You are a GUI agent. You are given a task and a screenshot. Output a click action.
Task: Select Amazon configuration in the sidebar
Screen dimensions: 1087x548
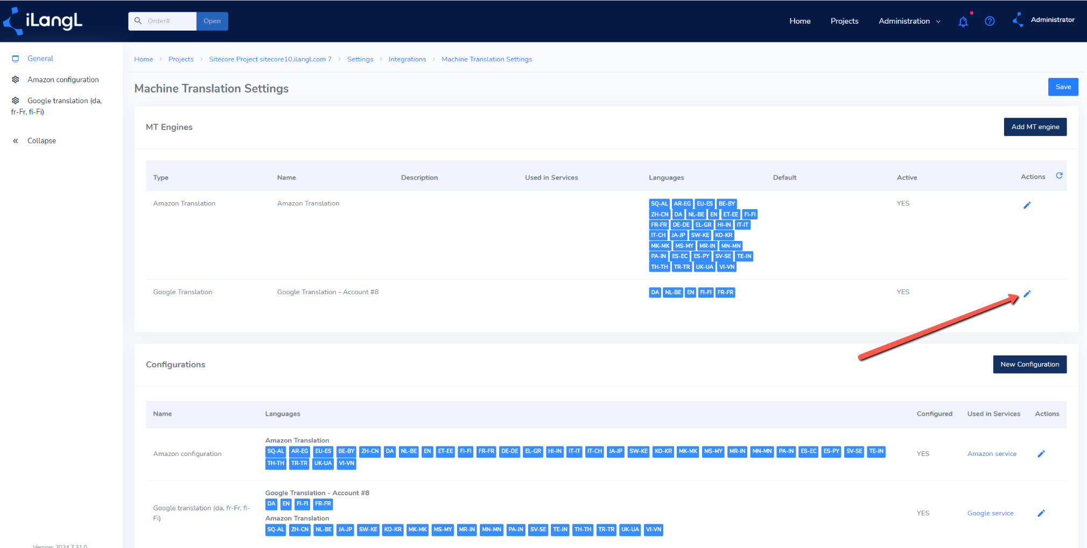tap(63, 80)
